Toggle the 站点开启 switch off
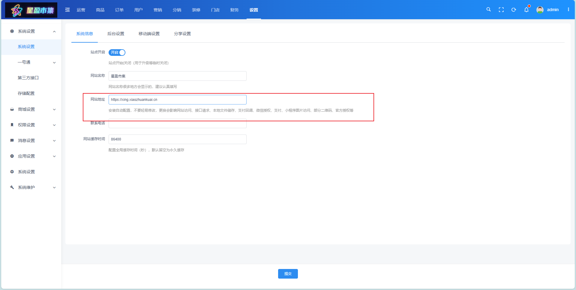The image size is (576, 290). point(117,53)
